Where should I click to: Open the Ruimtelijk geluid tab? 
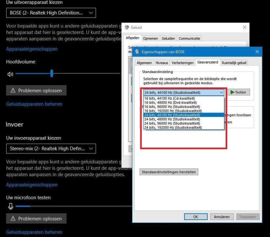point(234,62)
